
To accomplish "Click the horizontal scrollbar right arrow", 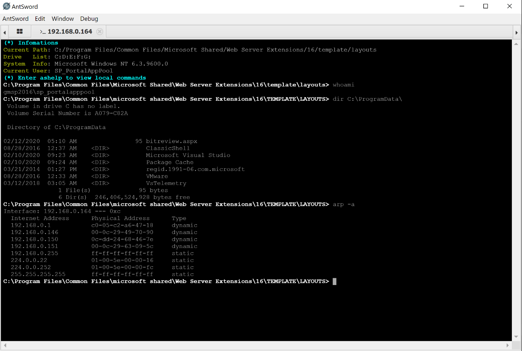I will 508,345.
